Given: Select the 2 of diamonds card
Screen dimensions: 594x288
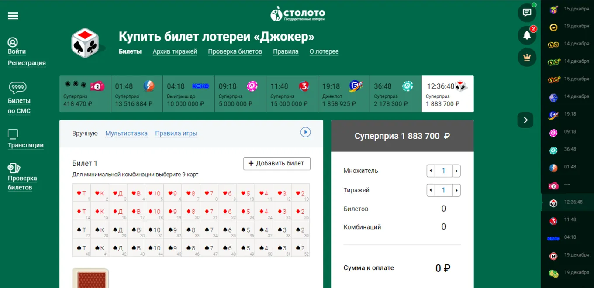Looking at the screenshot, I should 300,211.
